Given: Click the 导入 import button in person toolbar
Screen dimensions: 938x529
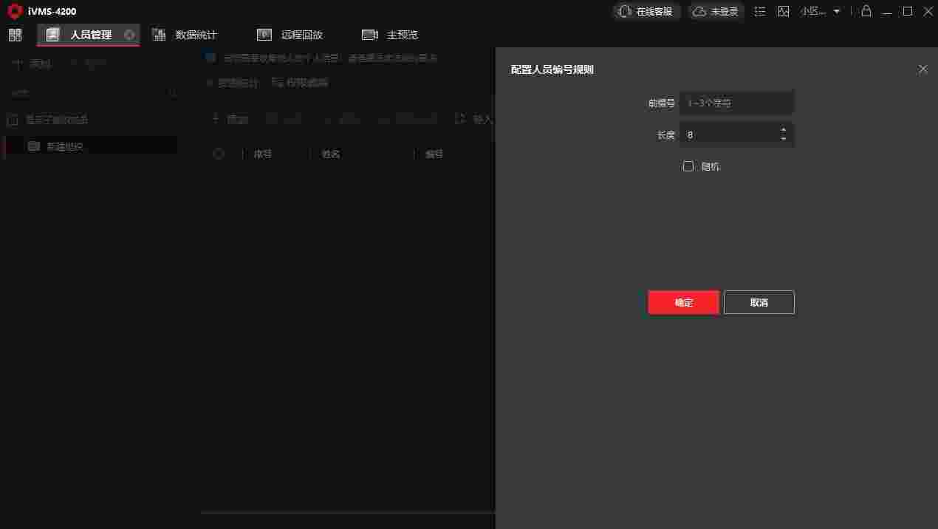Looking at the screenshot, I should [x=474, y=119].
